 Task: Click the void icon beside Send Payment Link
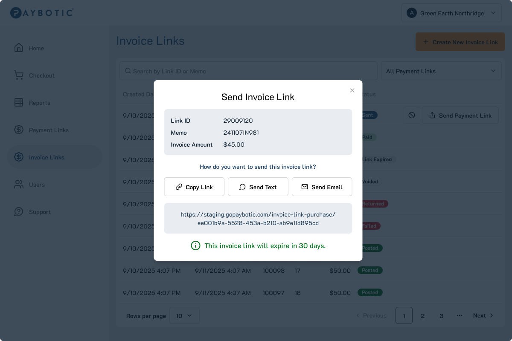point(411,116)
